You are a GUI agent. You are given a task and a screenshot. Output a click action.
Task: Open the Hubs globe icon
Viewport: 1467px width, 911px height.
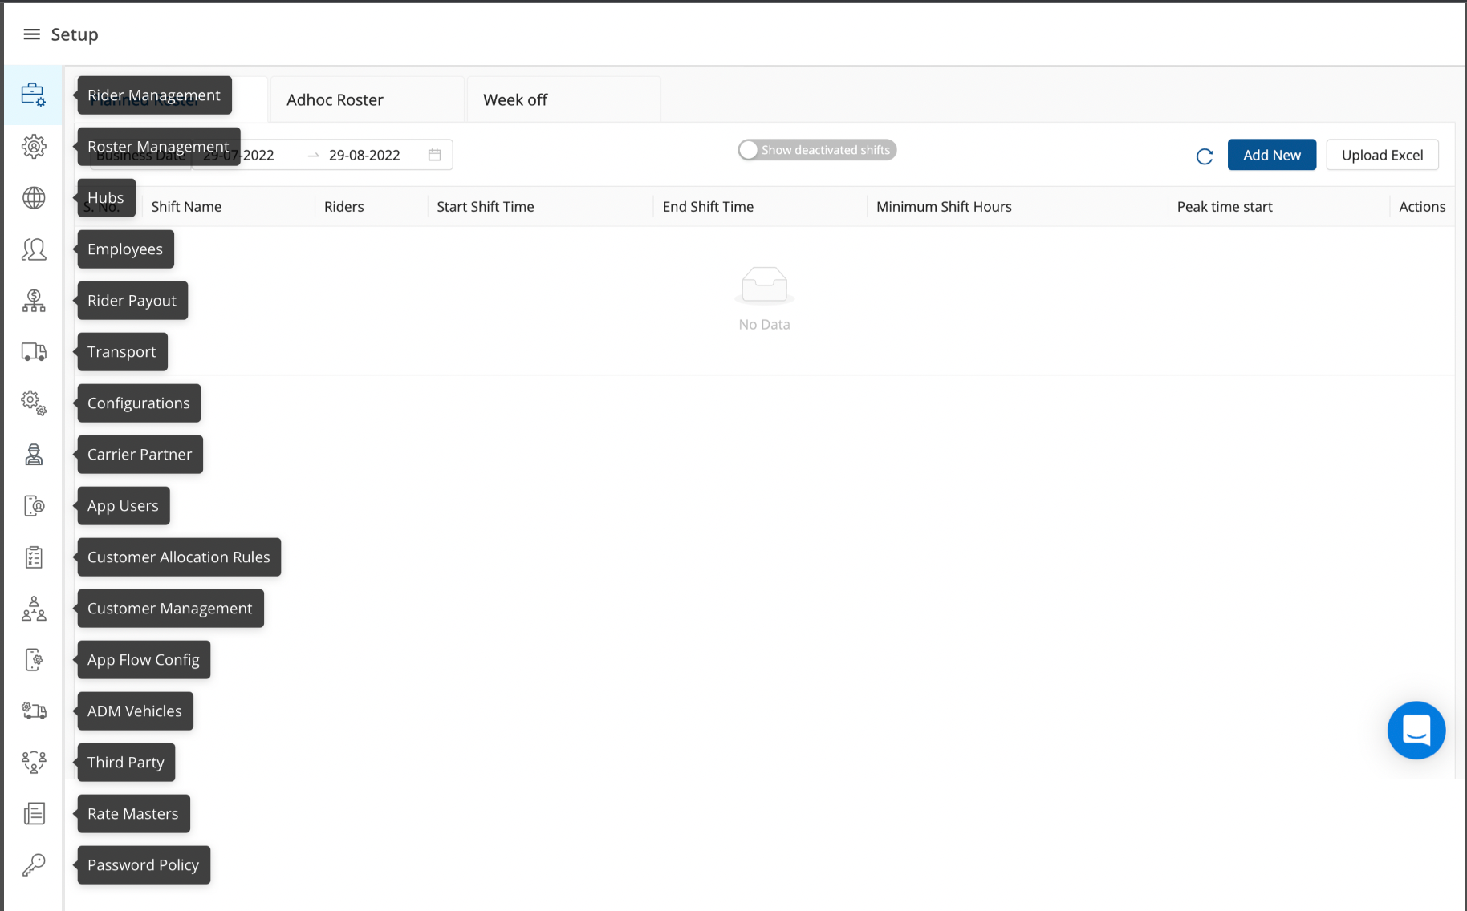33,197
